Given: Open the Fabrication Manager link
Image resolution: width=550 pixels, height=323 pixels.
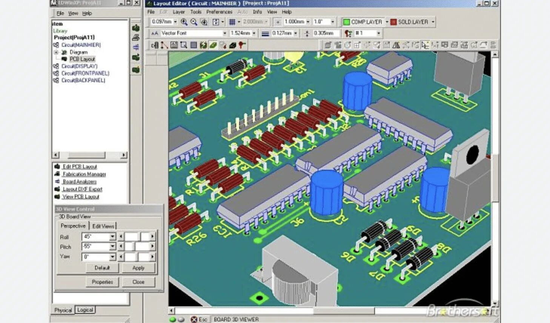Looking at the screenshot, I should click(x=84, y=174).
